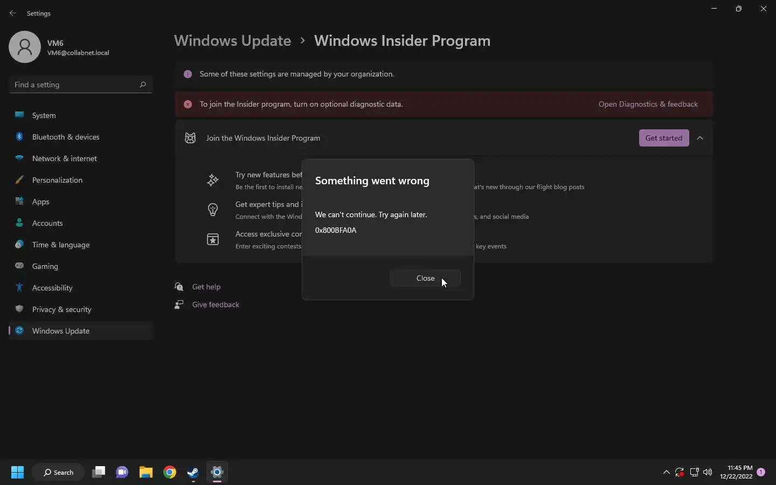Click VM6@collabnet.local account text
The width and height of the screenshot is (776, 485).
click(x=78, y=53)
